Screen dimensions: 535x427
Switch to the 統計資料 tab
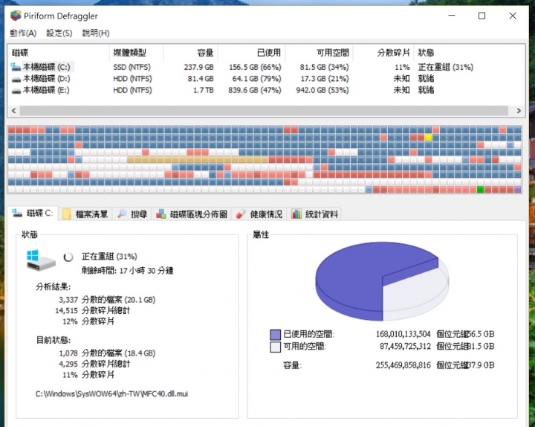click(x=314, y=214)
